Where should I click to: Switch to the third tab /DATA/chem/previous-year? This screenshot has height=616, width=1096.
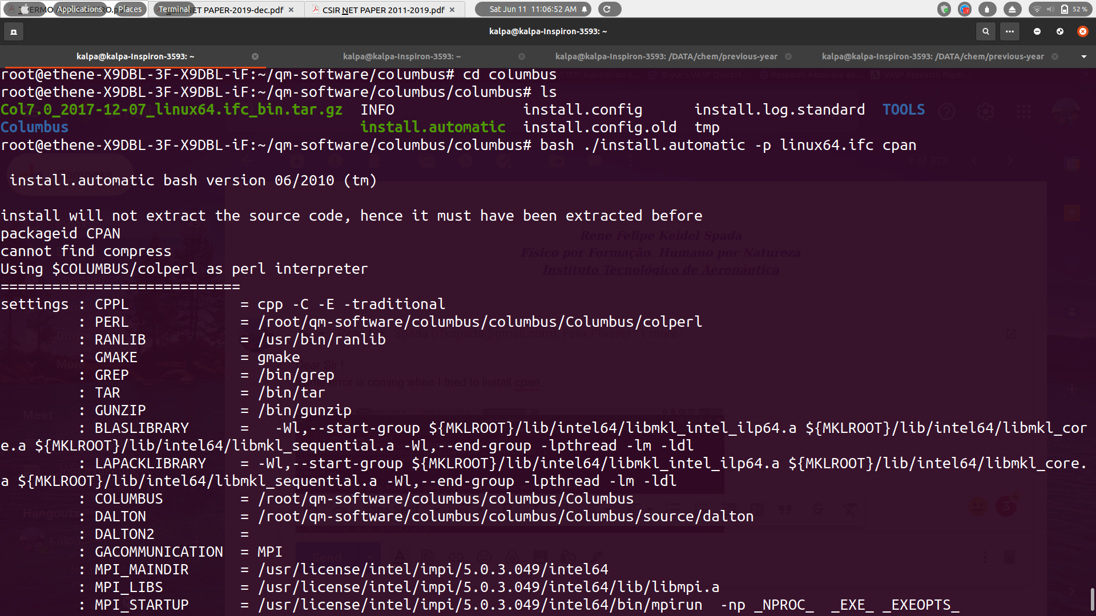[x=666, y=56]
